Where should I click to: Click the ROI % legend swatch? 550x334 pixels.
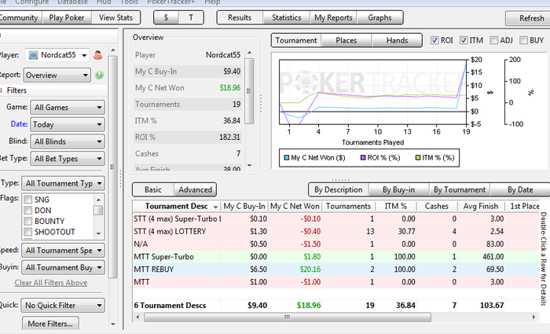click(363, 157)
